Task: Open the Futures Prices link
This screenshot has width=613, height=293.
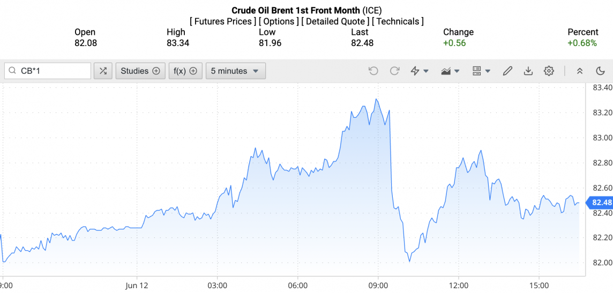Action: click(223, 21)
